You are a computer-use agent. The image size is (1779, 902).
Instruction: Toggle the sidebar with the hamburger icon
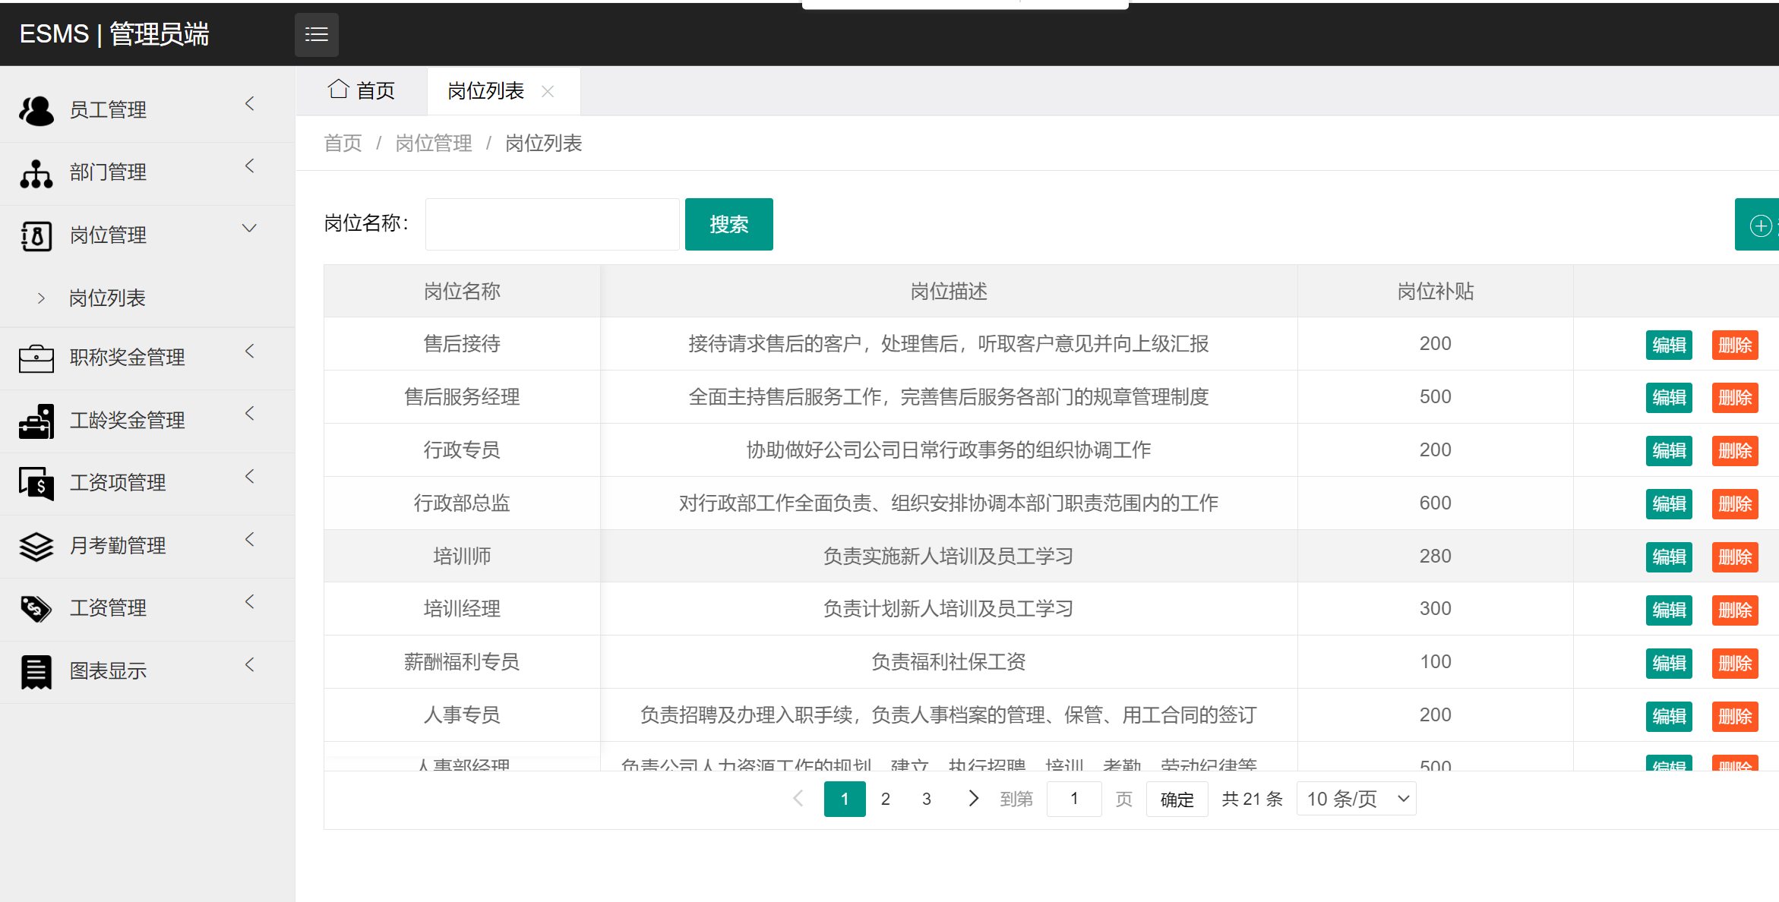tap(316, 34)
